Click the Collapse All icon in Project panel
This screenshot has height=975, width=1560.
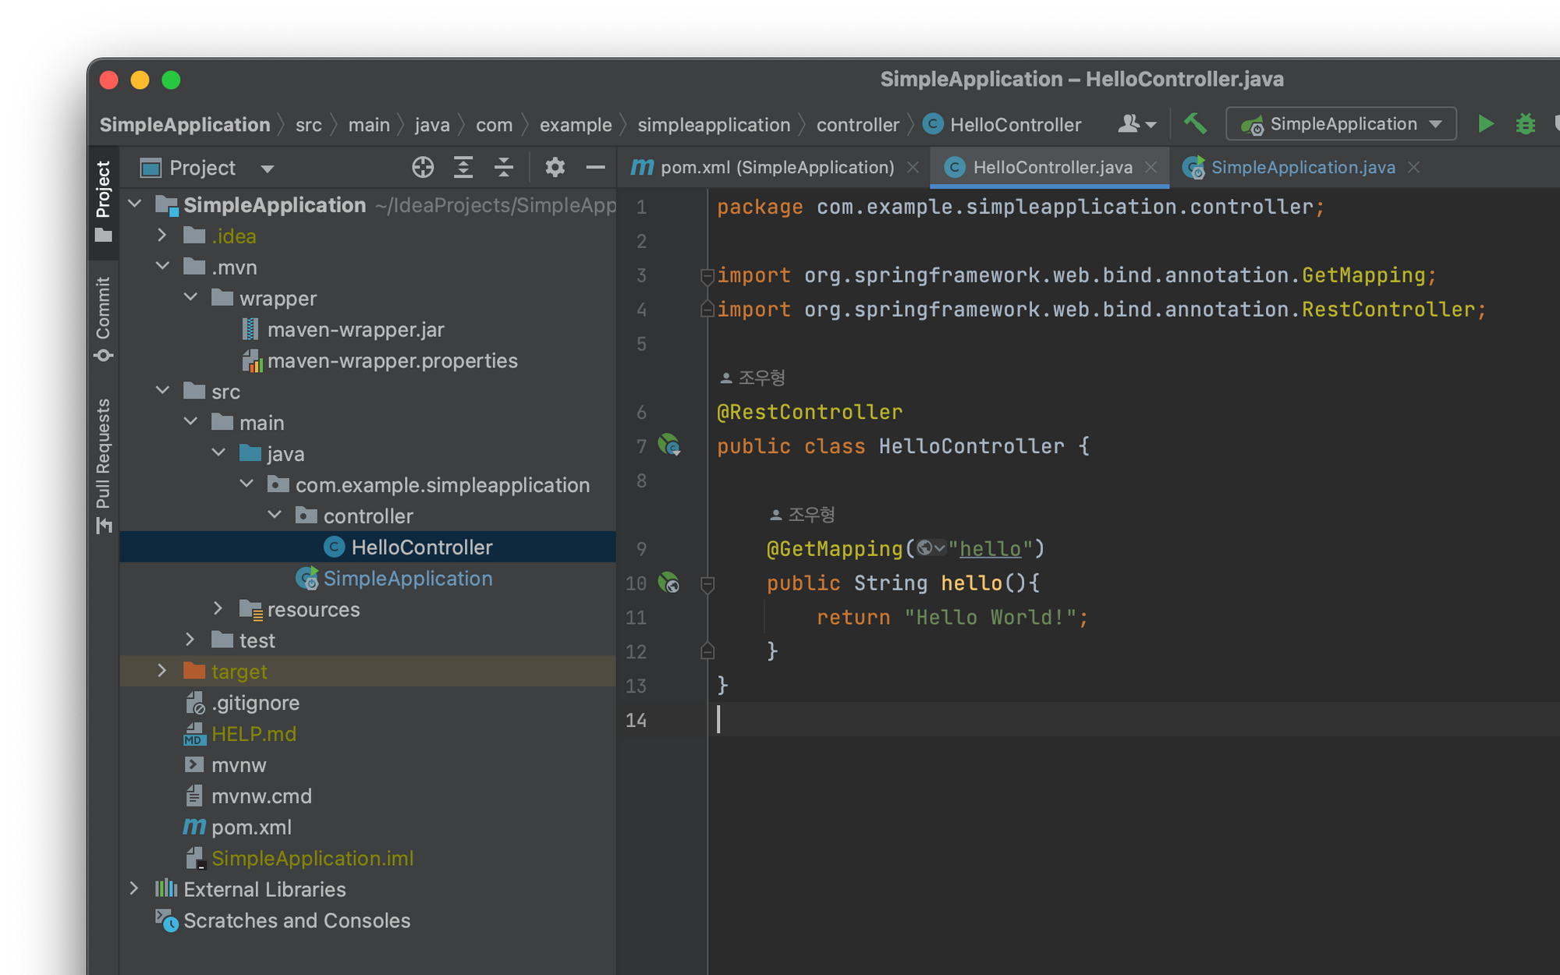[x=504, y=167]
